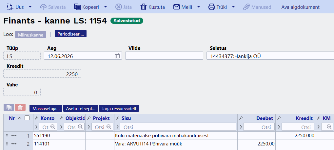This screenshot has width=334, height=150.
Task: Sort by the Nr column header
Action: pyautogui.click(x=12, y=118)
